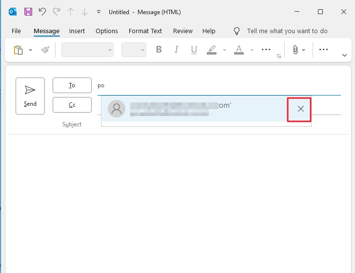Save the message with the floppy disk icon
This screenshot has width=355, height=273.
(28, 12)
